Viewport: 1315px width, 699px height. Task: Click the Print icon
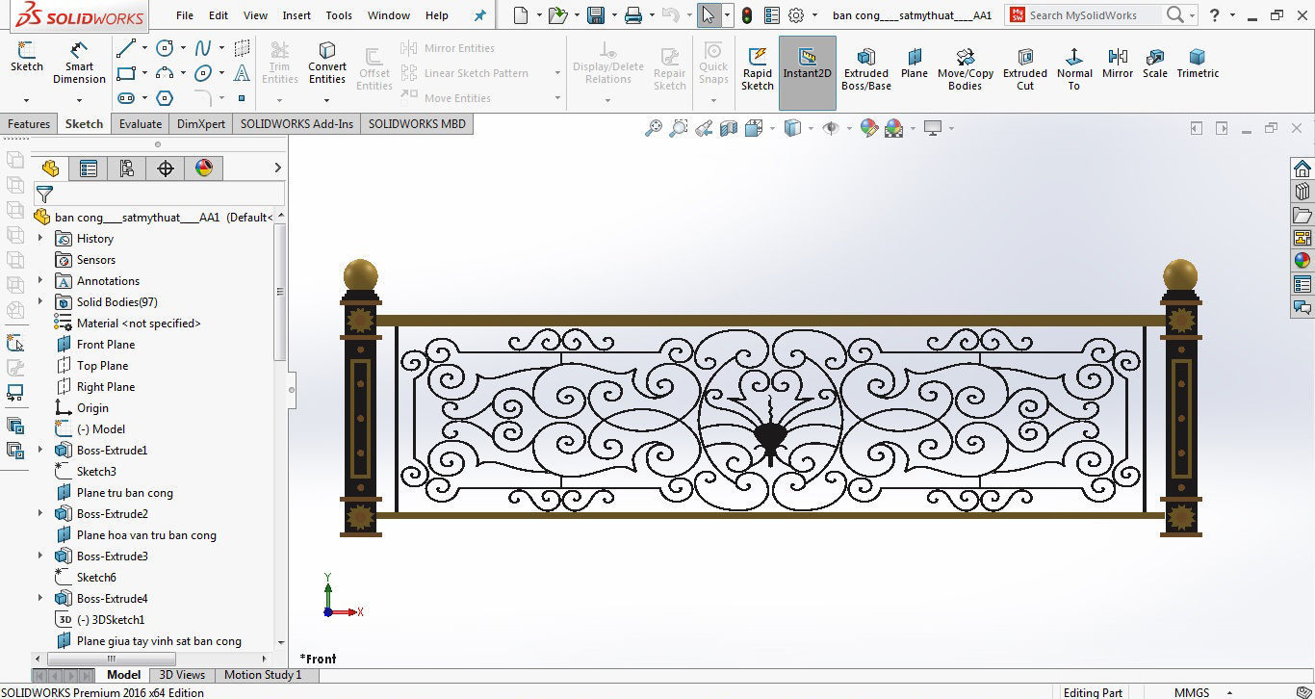(632, 15)
